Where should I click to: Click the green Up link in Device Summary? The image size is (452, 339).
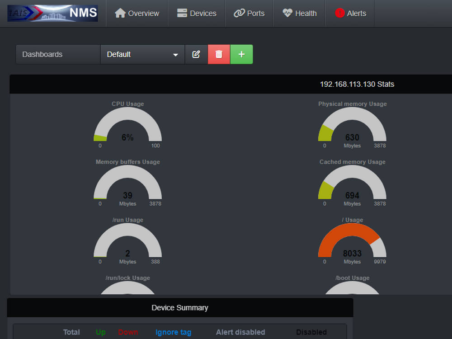(100, 332)
